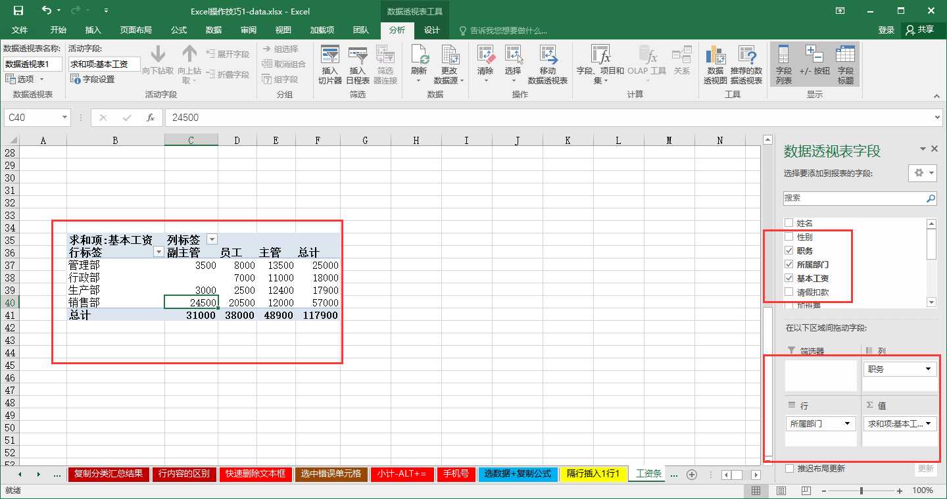The height and width of the screenshot is (499, 947).
Task: Open the 职务 dropdown in Columns area
Action: pyautogui.click(x=928, y=369)
